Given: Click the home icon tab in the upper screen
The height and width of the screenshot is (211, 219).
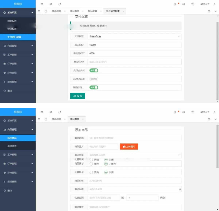Looking at the screenshot, I should 46,11.
